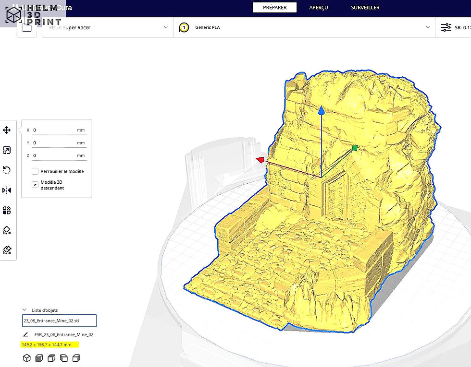This screenshot has width=471, height=367.
Task: Select the Support Blocker tool
Action: click(x=7, y=230)
